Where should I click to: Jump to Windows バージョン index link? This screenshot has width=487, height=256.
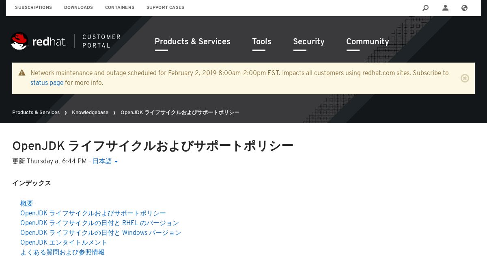(101, 233)
